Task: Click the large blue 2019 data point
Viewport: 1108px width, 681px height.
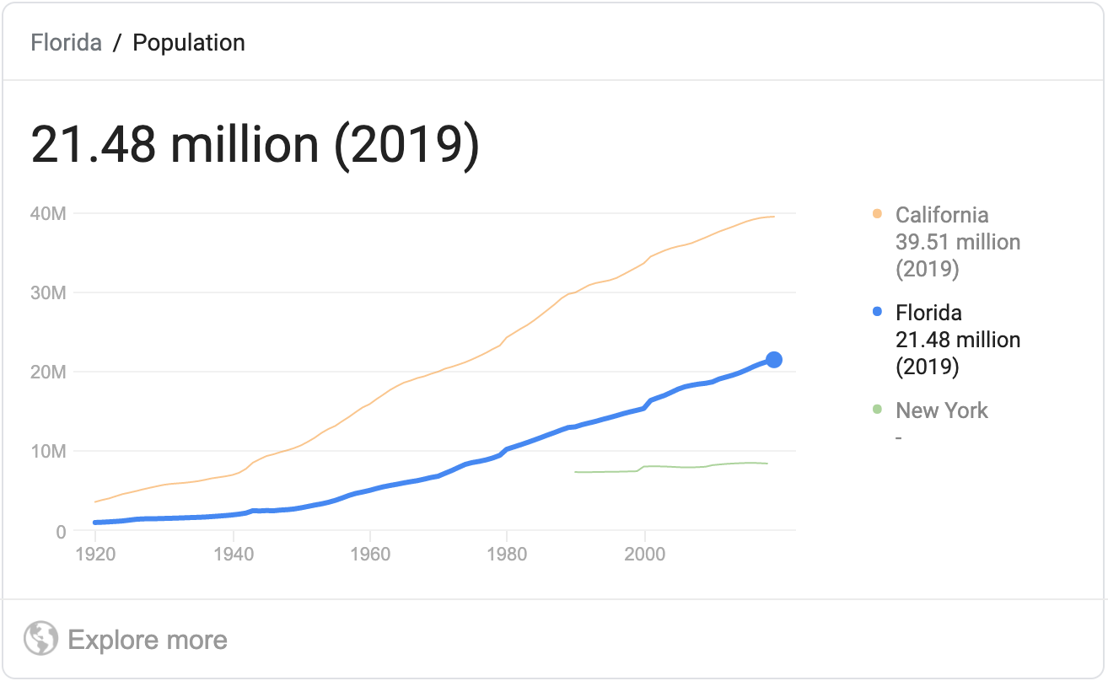Action: [773, 360]
